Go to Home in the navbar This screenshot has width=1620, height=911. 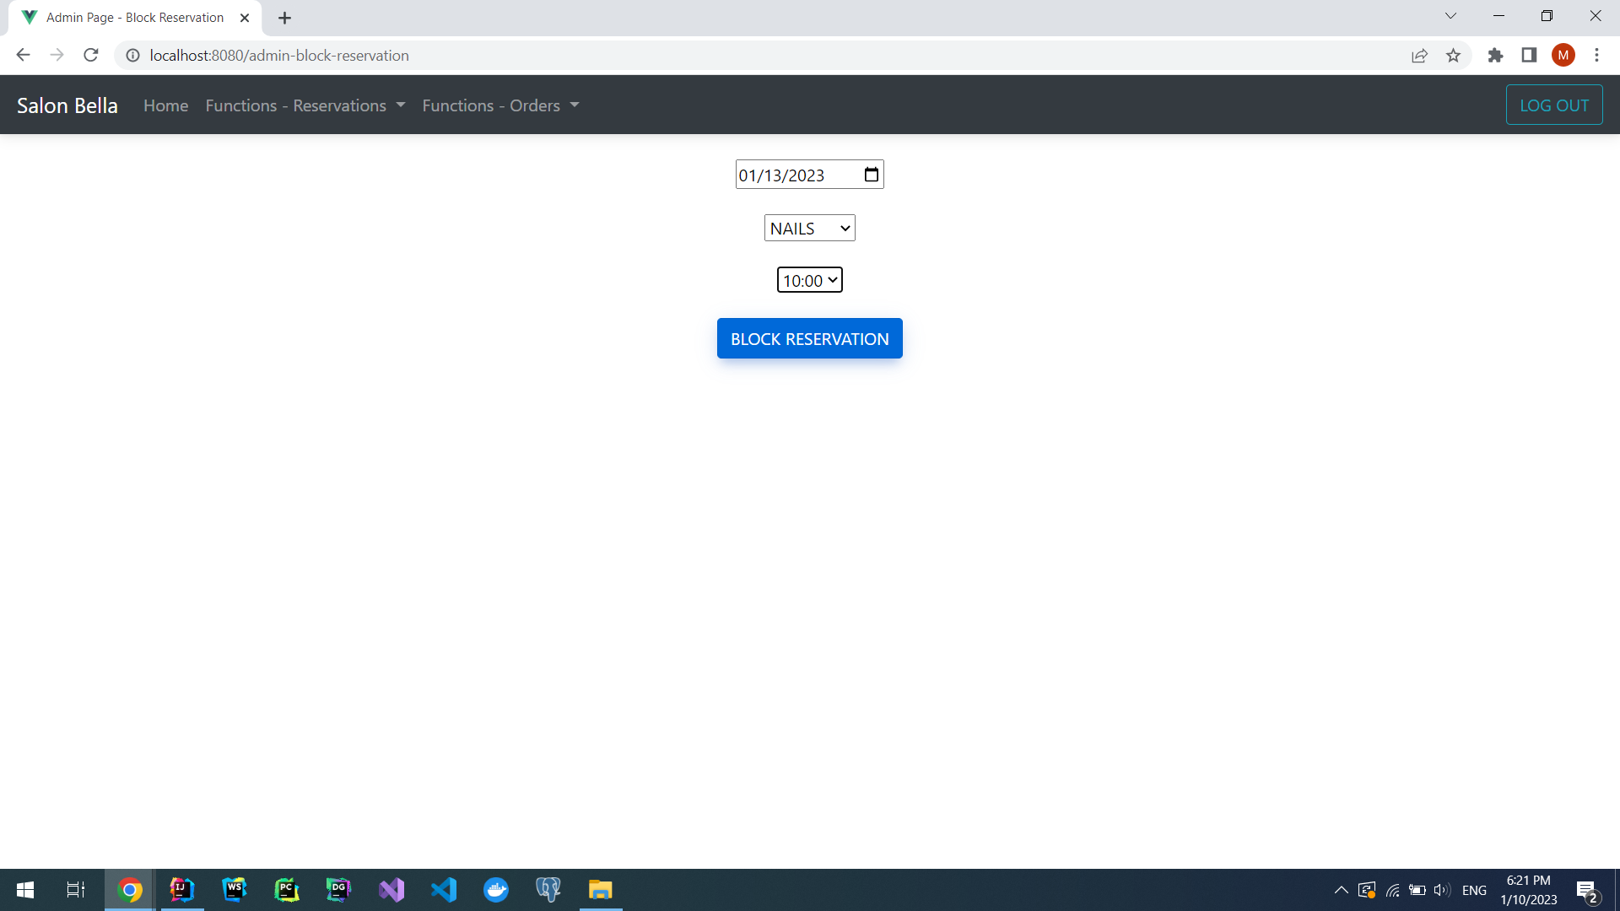coord(165,105)
